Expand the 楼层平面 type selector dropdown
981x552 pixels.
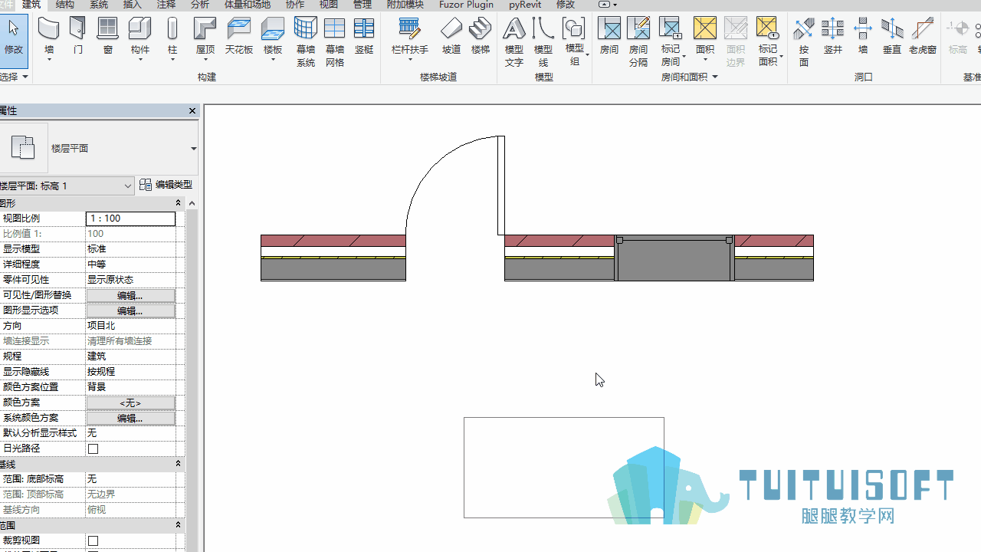[193, 149]
